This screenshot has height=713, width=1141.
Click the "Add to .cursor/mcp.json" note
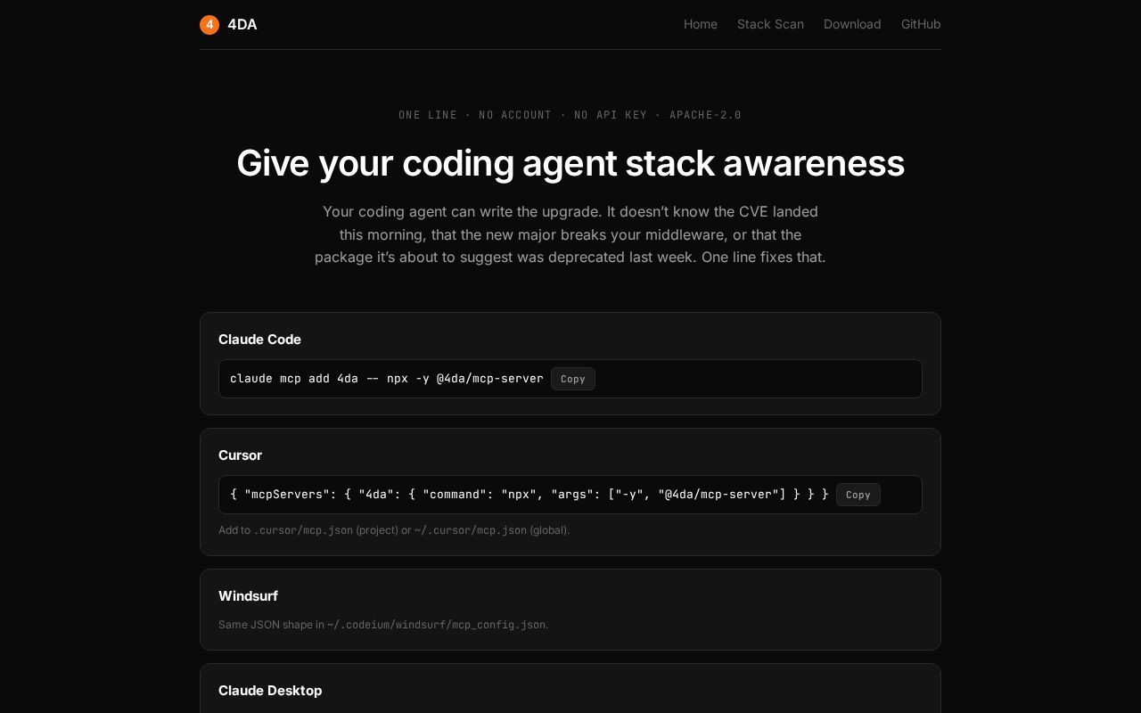[x=394, y=530]
